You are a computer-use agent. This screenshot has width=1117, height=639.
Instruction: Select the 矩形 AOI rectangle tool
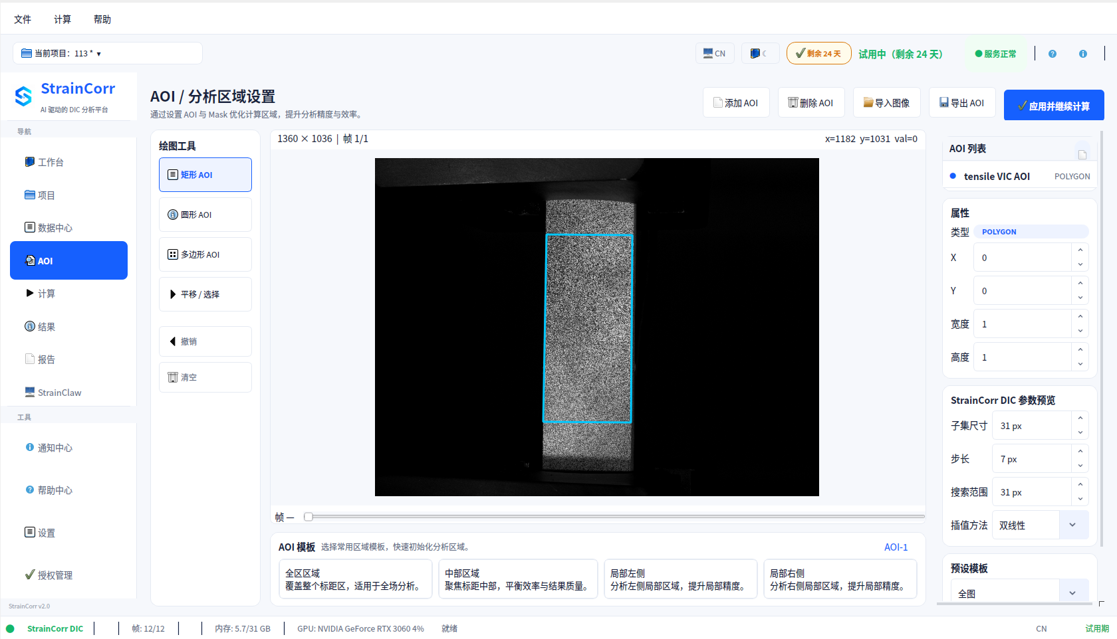tap(205, 175)
